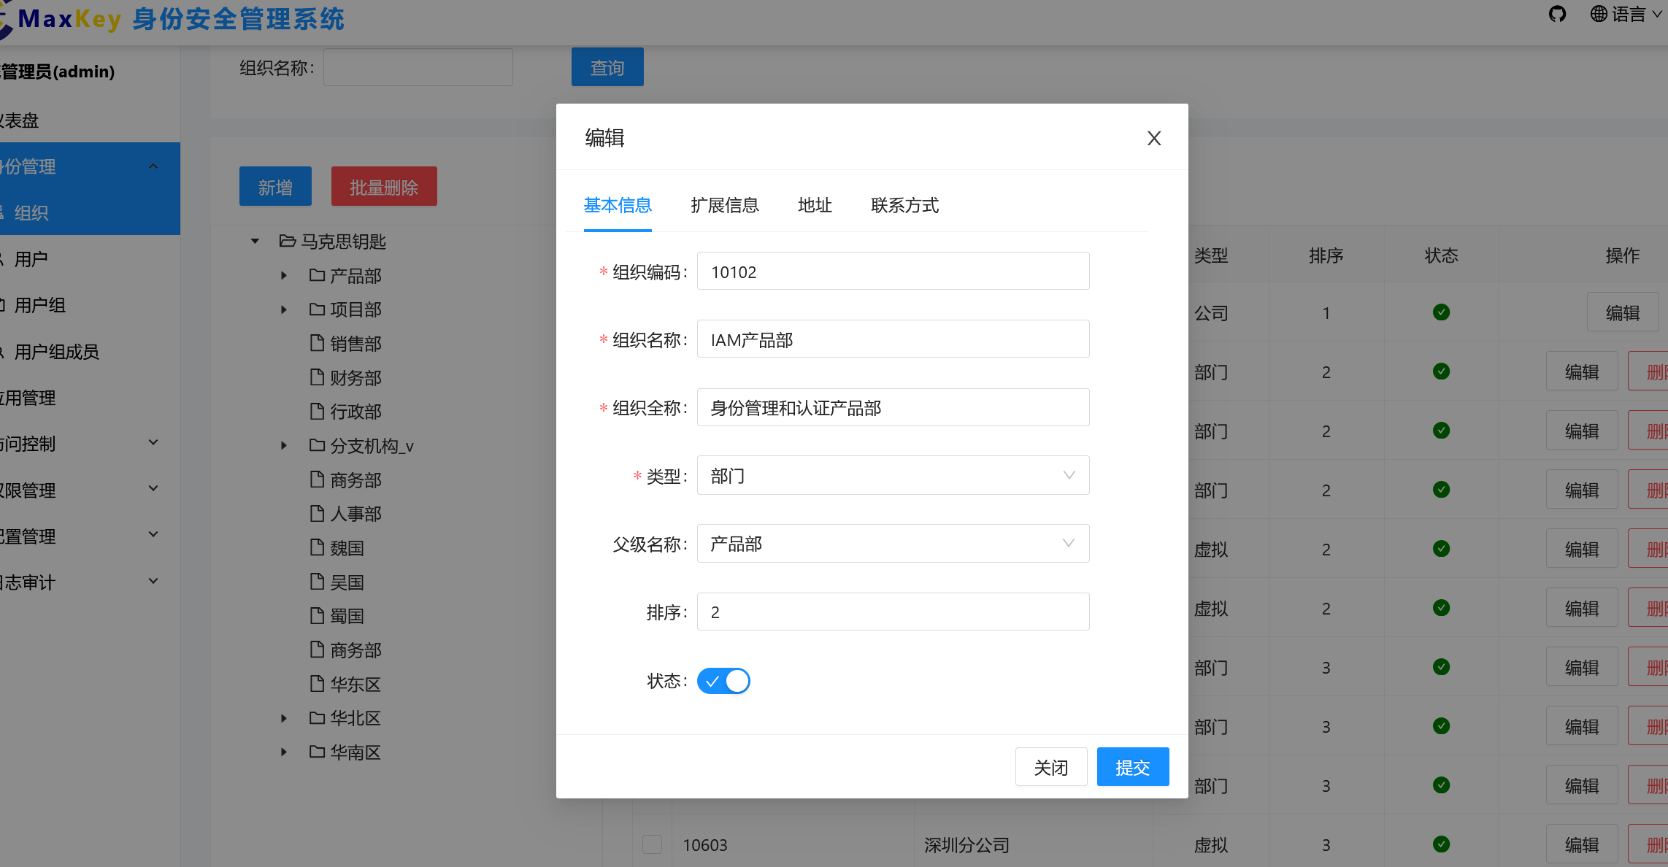Viewport: 1668px width, 867px height.
Task: Open the 马克思钥匙 root folder icon
Action: (286, 241)
